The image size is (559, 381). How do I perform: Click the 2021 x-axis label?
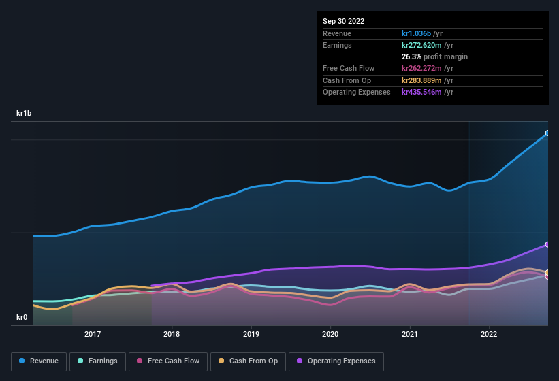tap(410, 334)
